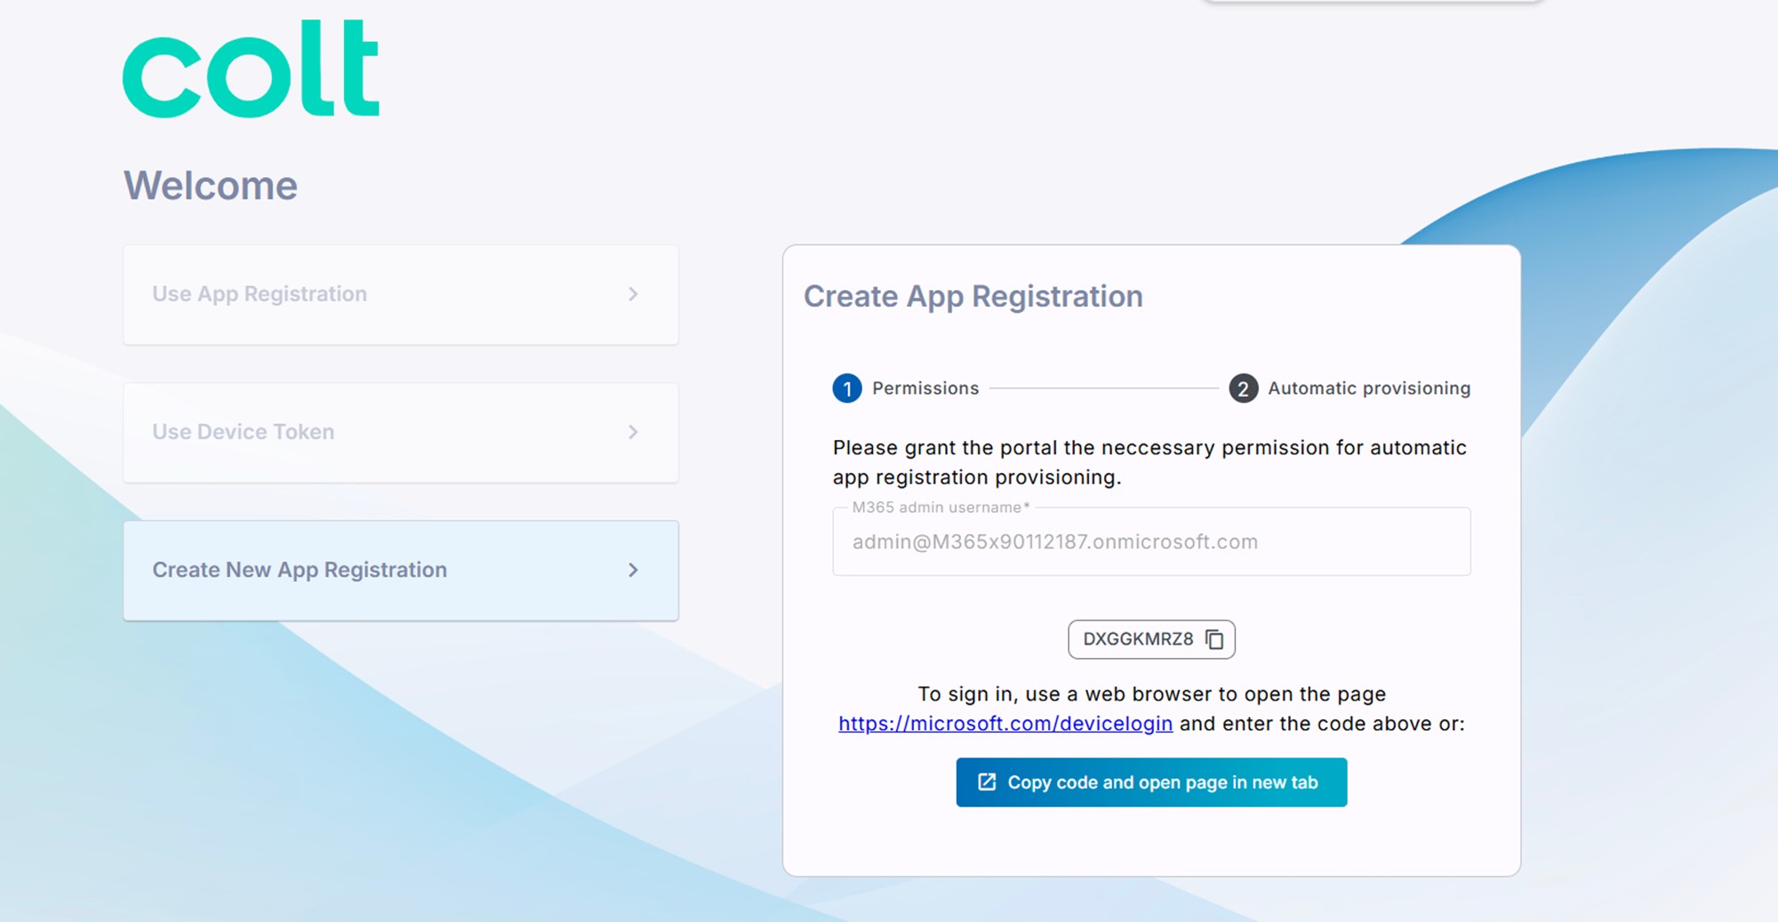Click the Welcome heading text
Image resolution: width=1778 pixels, height=922 pixels.
tap(211, 186)
